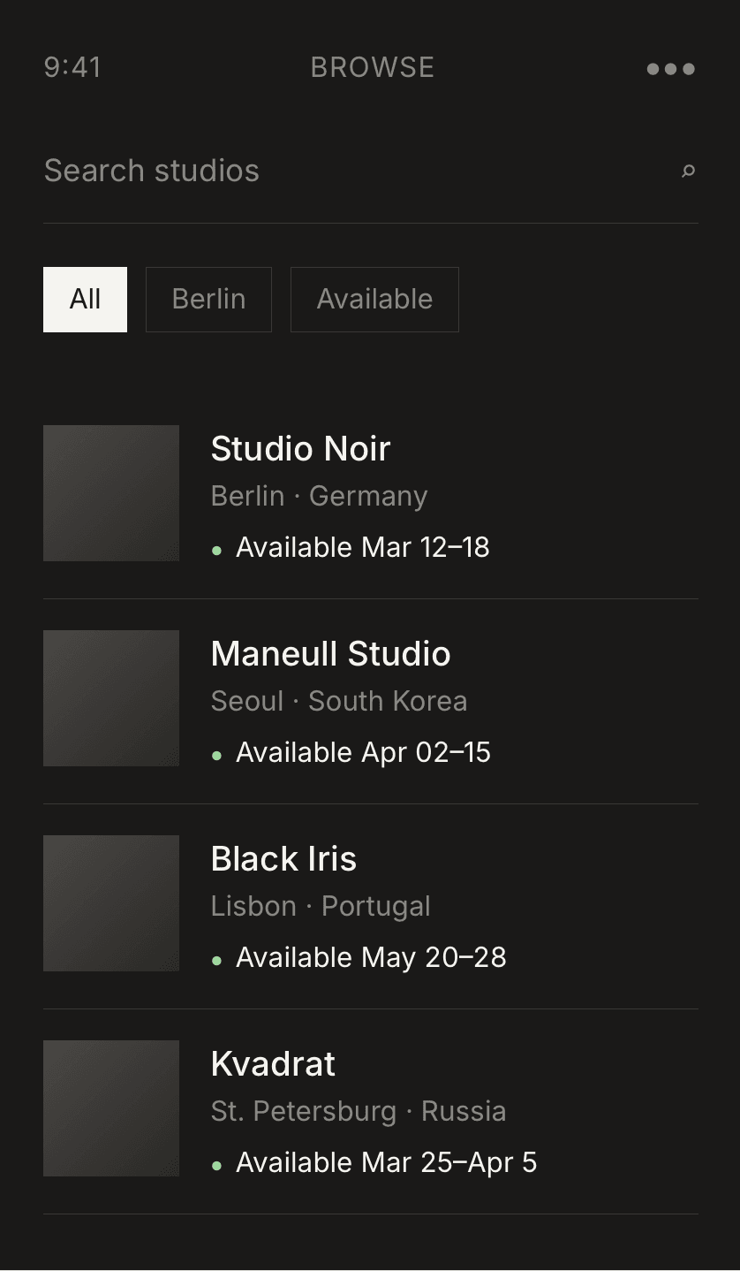Screen dimensions: 740x1271
Task: Open Maneull Studio from the list
Action: (x=330, y=654)
